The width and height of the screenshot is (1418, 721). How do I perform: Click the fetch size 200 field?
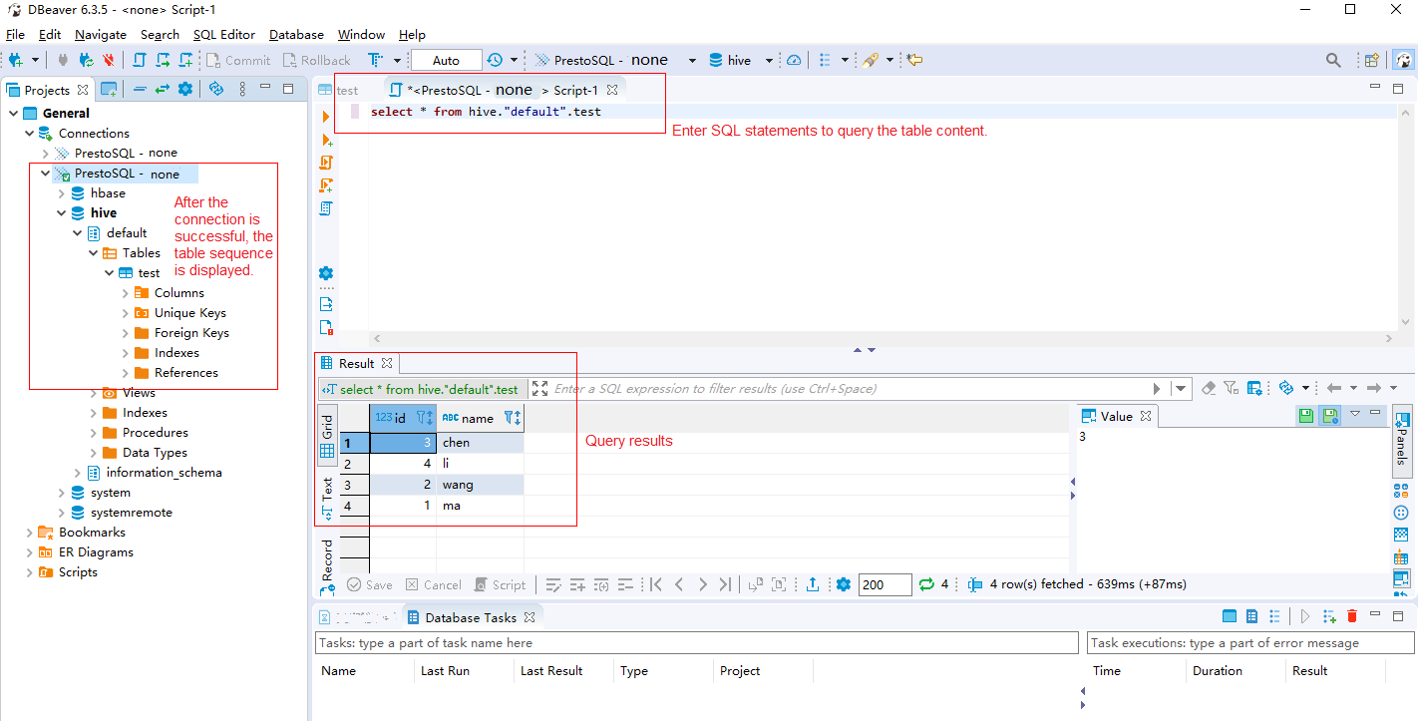(x=885, y=584)
